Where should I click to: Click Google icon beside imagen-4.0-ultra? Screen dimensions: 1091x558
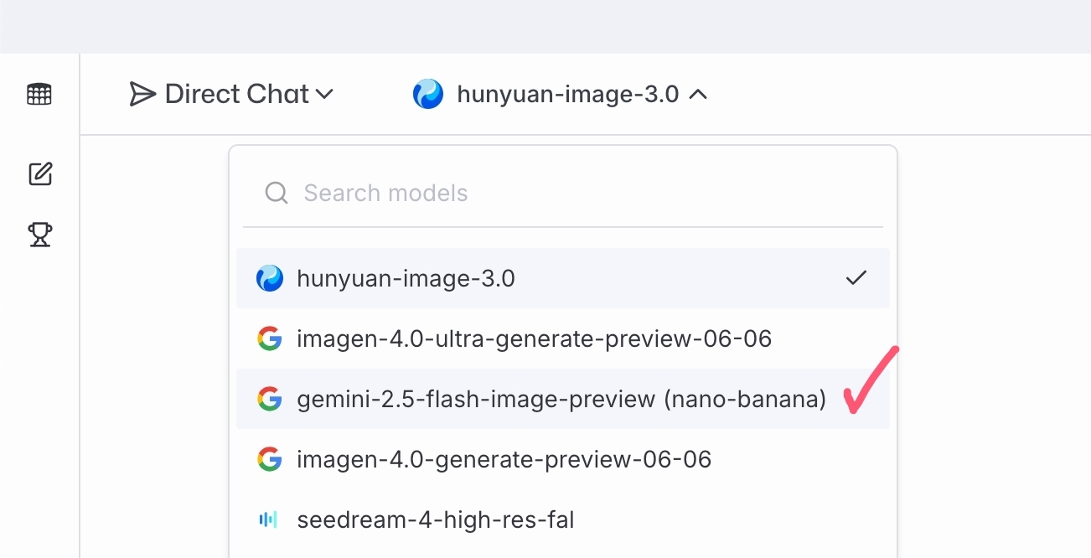pyautogui.click(x=269, y=338)
